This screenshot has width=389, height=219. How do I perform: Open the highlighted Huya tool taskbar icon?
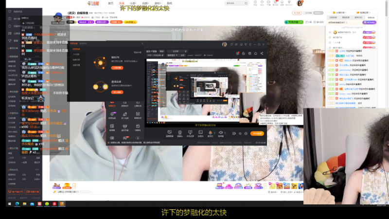(62, 204)
